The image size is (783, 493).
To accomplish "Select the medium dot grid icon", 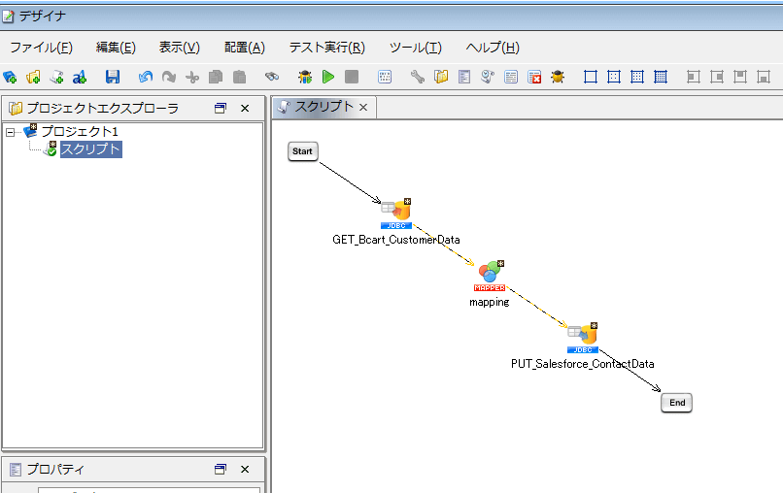I will point(637,77).
